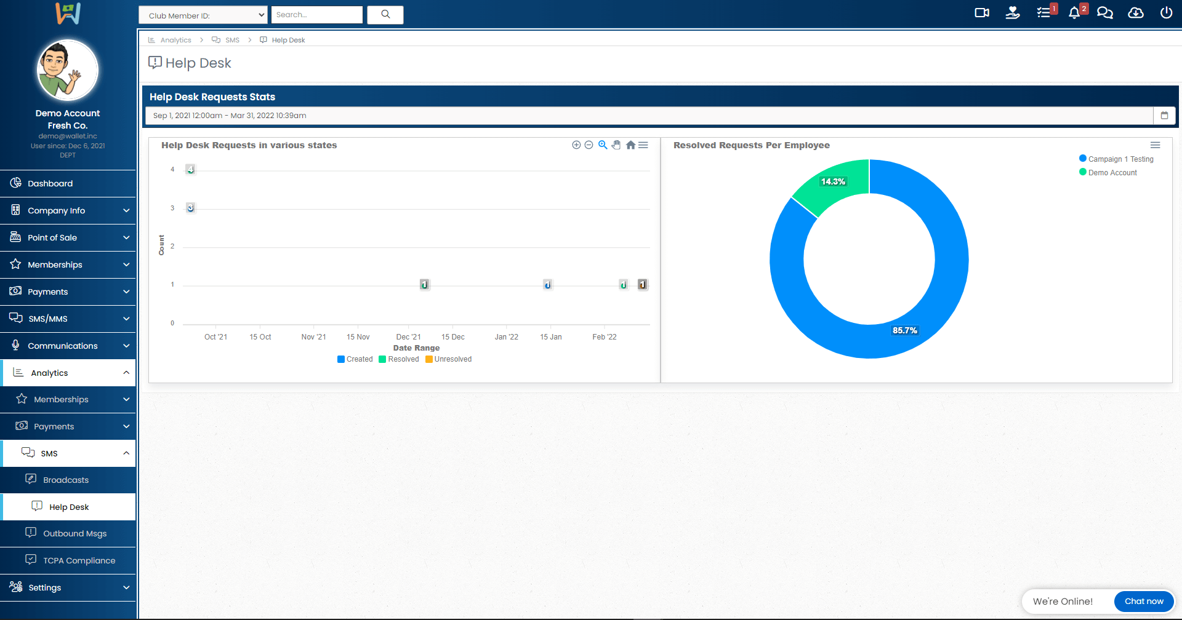Click the chart zoom in plus icon

point(576,145)
